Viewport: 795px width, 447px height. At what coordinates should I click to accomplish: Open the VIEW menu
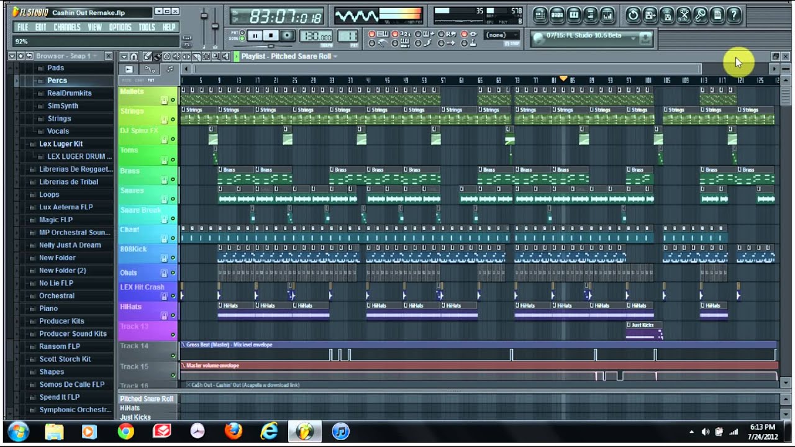pos(95,27)
